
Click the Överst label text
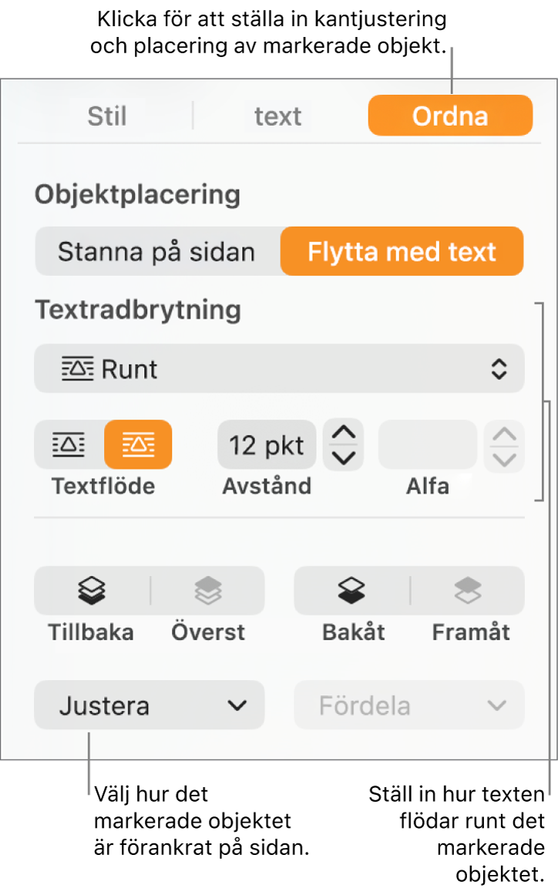(x=208, y=632)
